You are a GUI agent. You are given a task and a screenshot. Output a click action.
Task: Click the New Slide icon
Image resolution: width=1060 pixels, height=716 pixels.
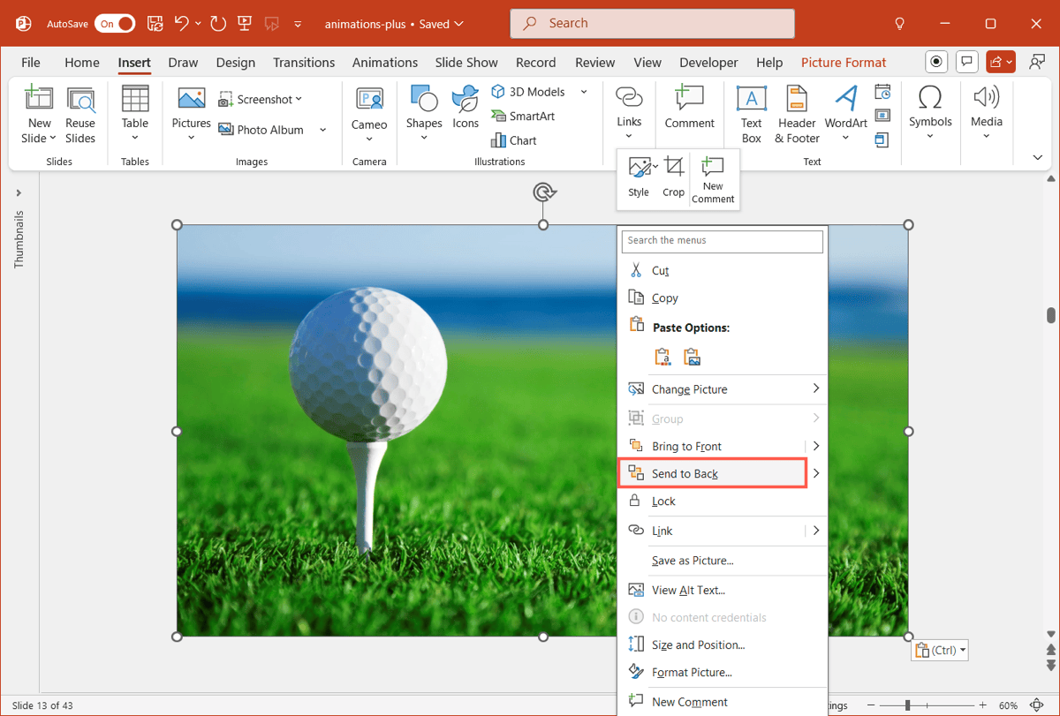click(x=39, y=99)
